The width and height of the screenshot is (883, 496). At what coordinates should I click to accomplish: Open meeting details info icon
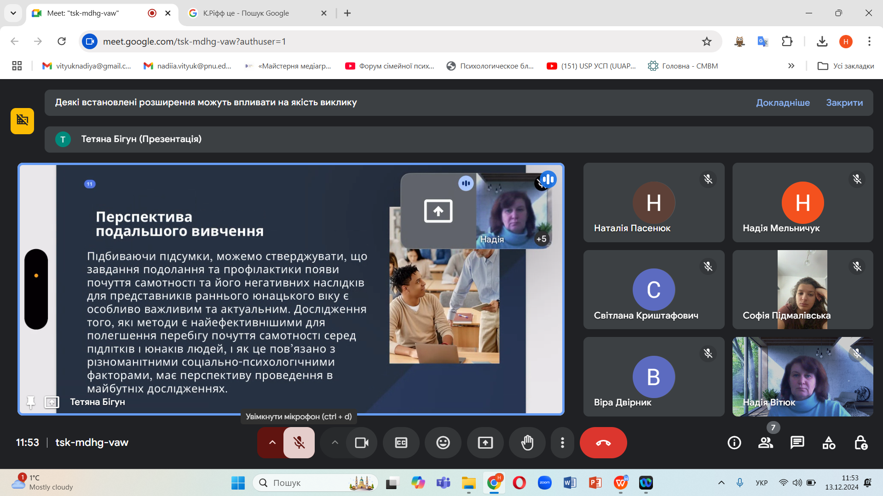(734, 443)
